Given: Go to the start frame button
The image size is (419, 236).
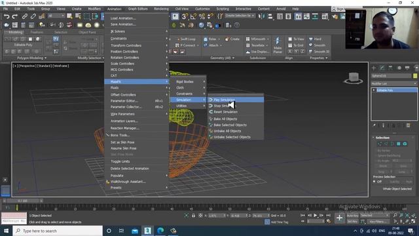Looking at the screenshot, I should [302, 215].
